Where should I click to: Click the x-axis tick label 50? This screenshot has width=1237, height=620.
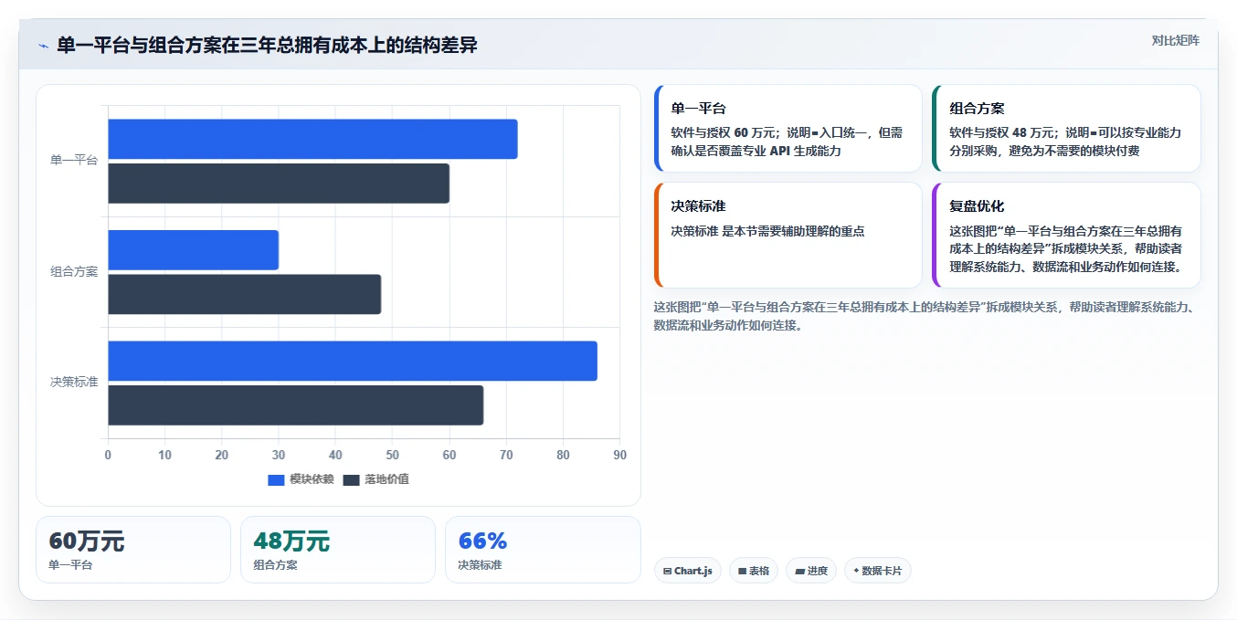click(393, 456)
